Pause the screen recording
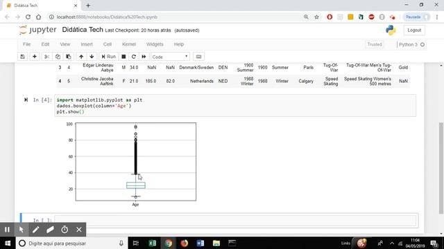This screenshot has height=249, width=444. click(7, 230)
